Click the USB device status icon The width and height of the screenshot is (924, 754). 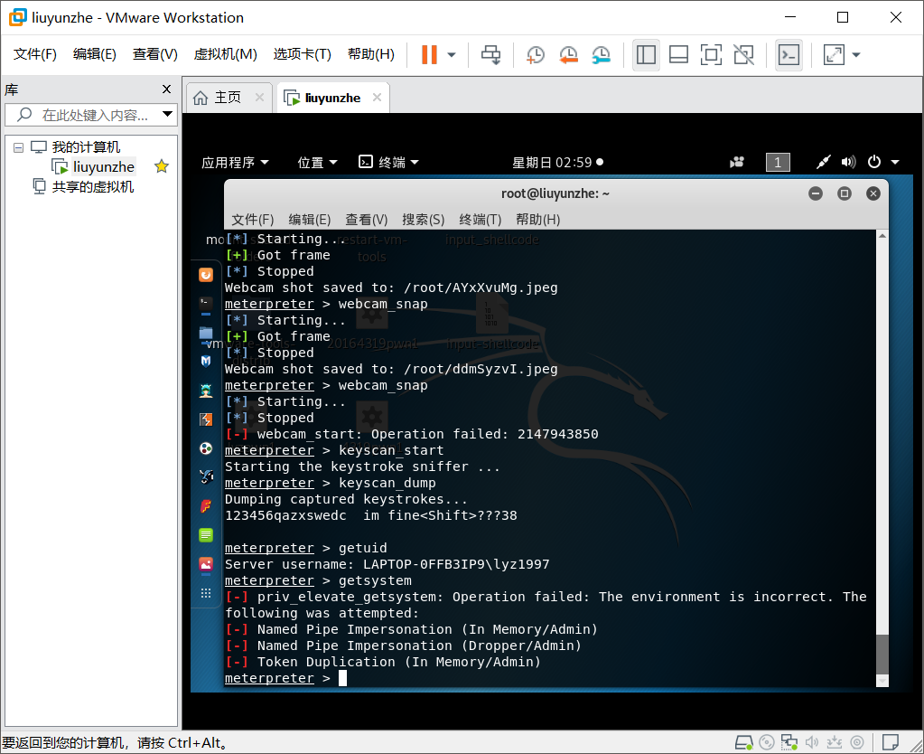pos(835,742)
